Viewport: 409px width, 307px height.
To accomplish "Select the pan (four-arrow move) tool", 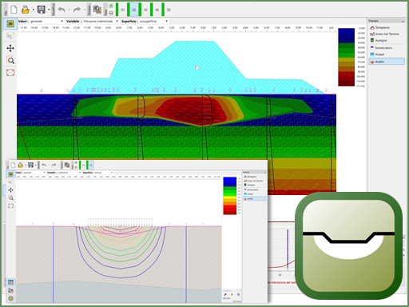I will [x=10, y=48].
